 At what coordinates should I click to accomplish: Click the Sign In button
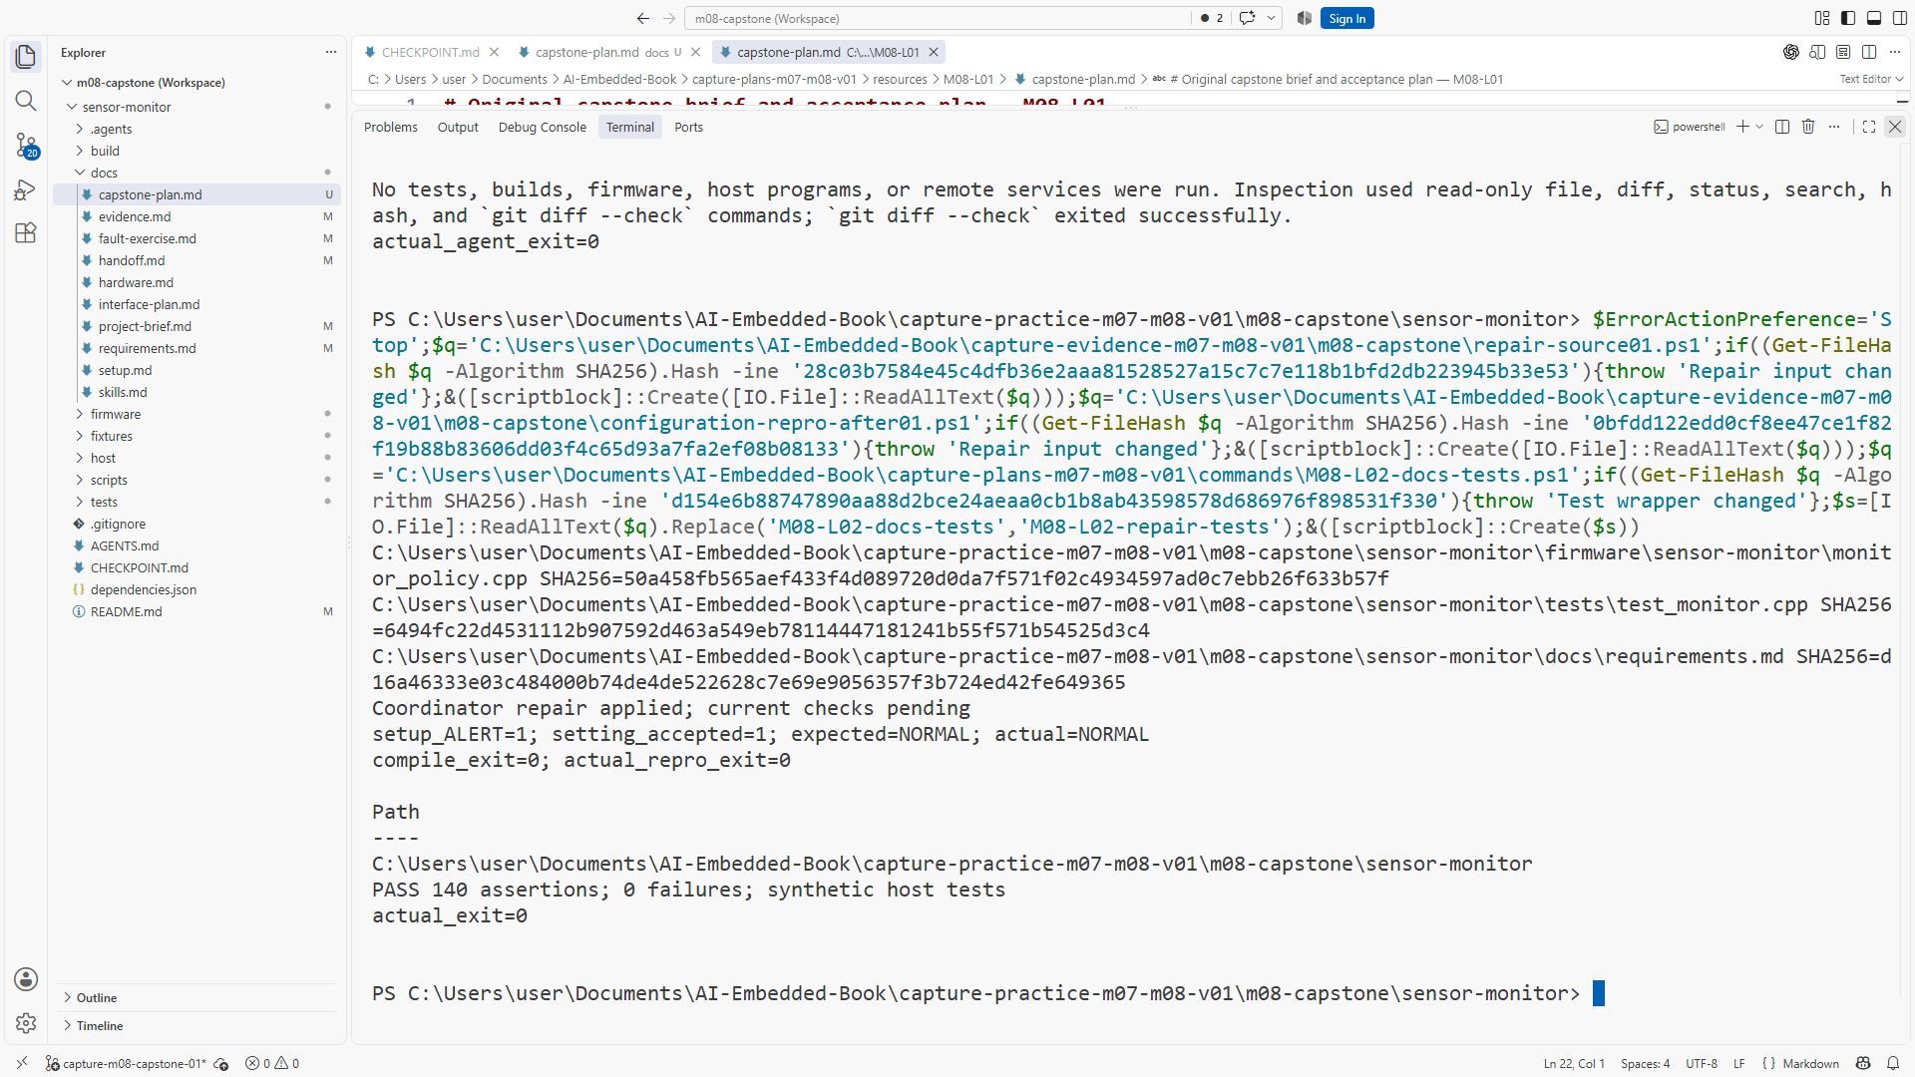click(x=1346, y=18)
